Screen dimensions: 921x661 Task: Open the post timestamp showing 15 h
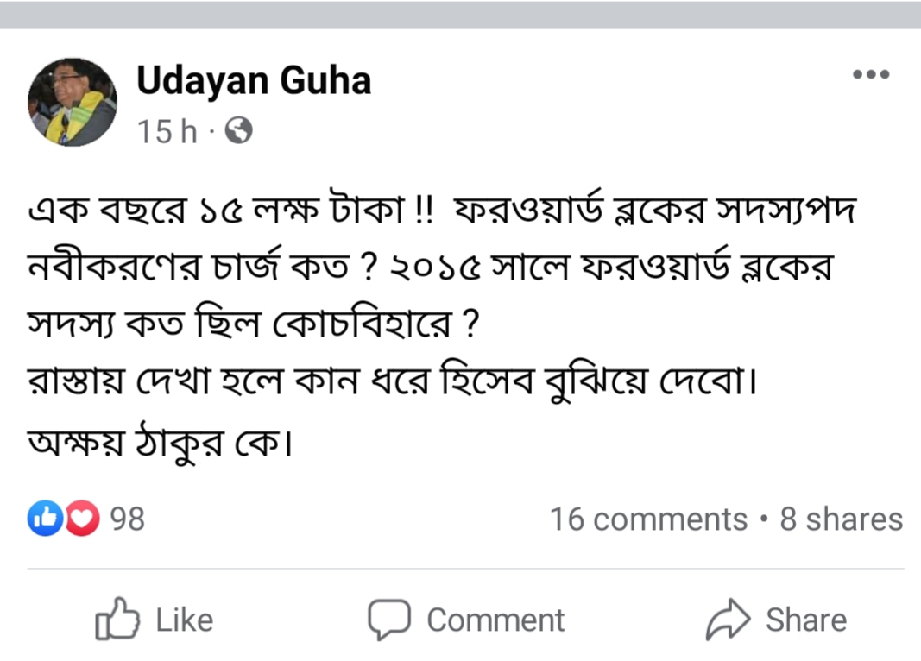163,131
